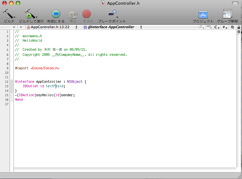Click the split editor button above scrollbar
Viewport: 242px width, 179px height.
click(x=238, y=32)
